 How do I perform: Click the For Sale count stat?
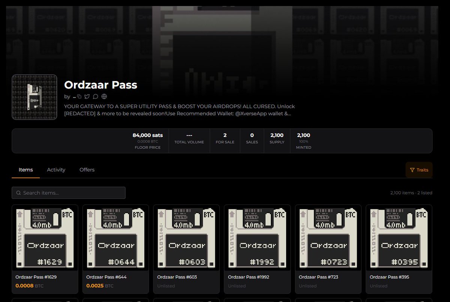tap(225, 138)
